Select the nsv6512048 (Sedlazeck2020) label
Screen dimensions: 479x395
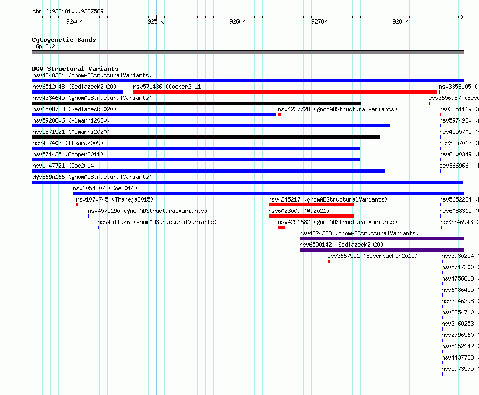(x=74, y=87)
